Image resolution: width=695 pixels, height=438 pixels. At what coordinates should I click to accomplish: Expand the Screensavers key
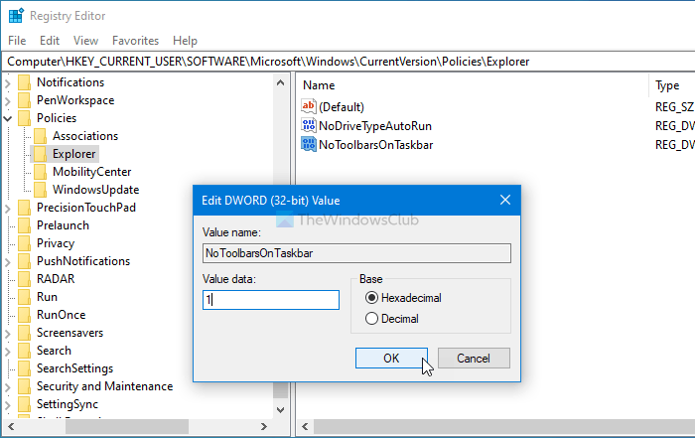8,334
